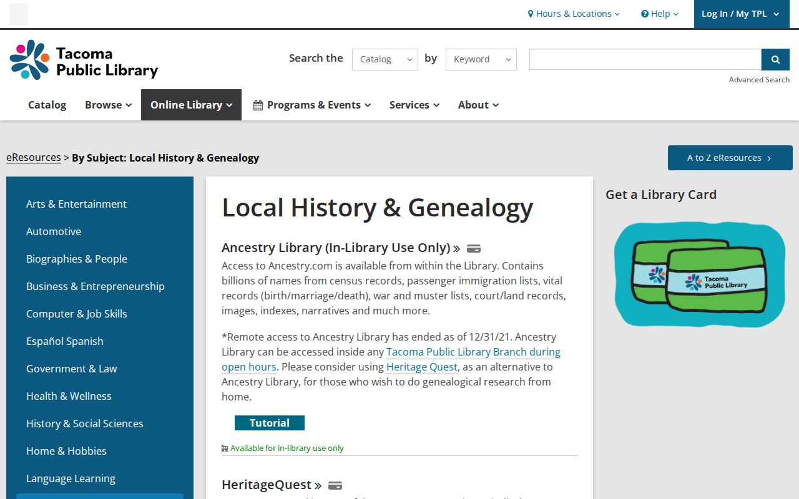This screenshot has height=499, width=799.
Task: Click the library card icon beside Ancestry Library
Action: tap(473, 248)
